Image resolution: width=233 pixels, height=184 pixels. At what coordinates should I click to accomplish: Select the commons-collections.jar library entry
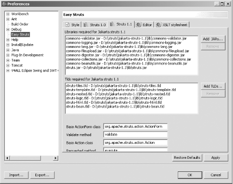[x=128, y=60]
